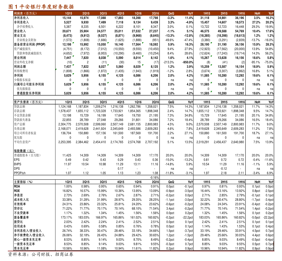Select the YoY header beside QoQ
The width and height of the screenshot is (282, 261).
click(190, 13)
